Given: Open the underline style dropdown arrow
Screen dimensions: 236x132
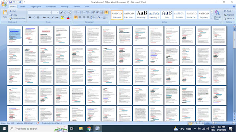Looking at the screenshot, I should (x=41, y=18).
